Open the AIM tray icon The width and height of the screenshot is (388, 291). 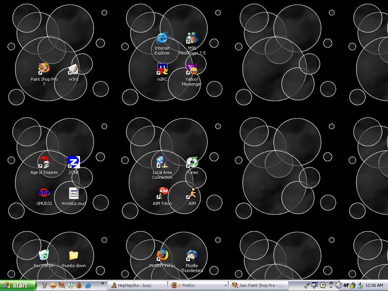(353, 285)
